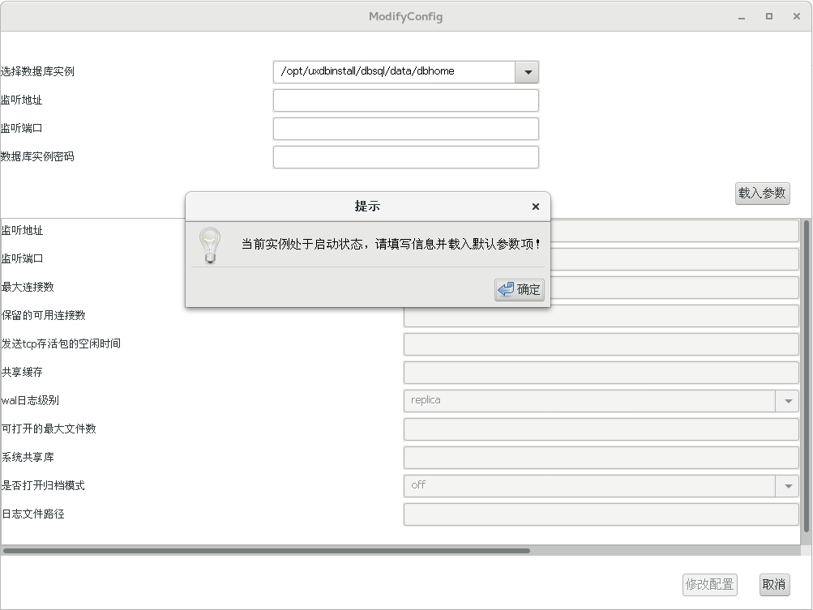Viewport: 813px width, 610px height.
Task: Focus the top 监听端口 input field
Action: 405,129
